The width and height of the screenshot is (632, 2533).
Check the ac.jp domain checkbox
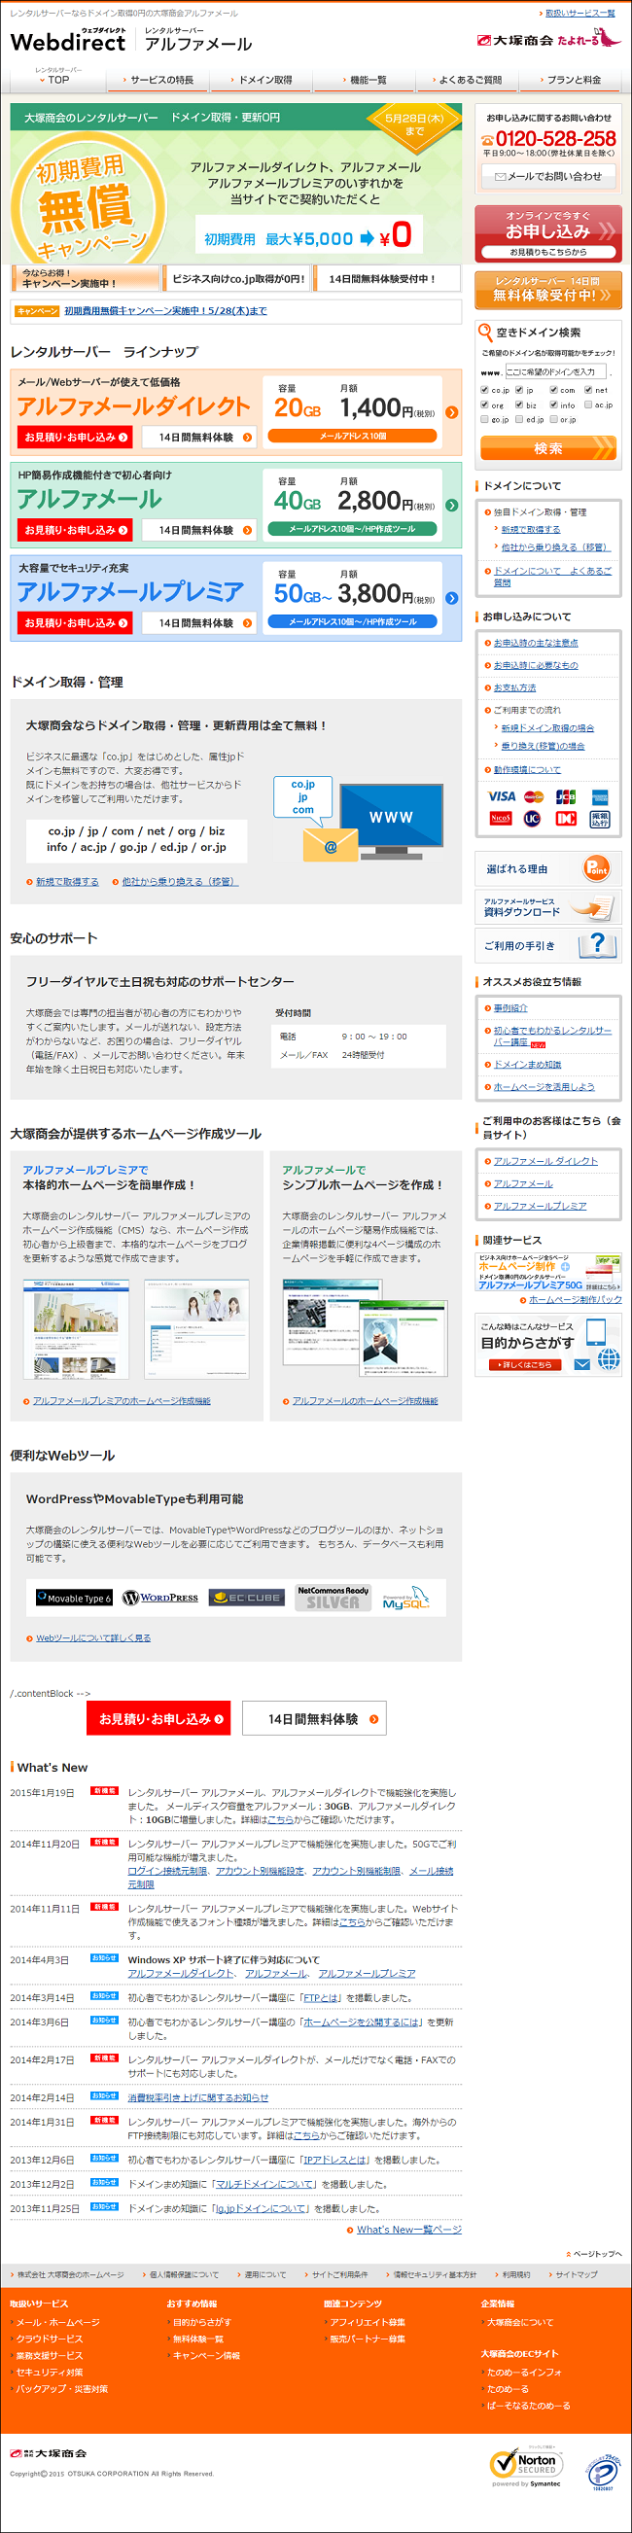click(x=588, y=405)
